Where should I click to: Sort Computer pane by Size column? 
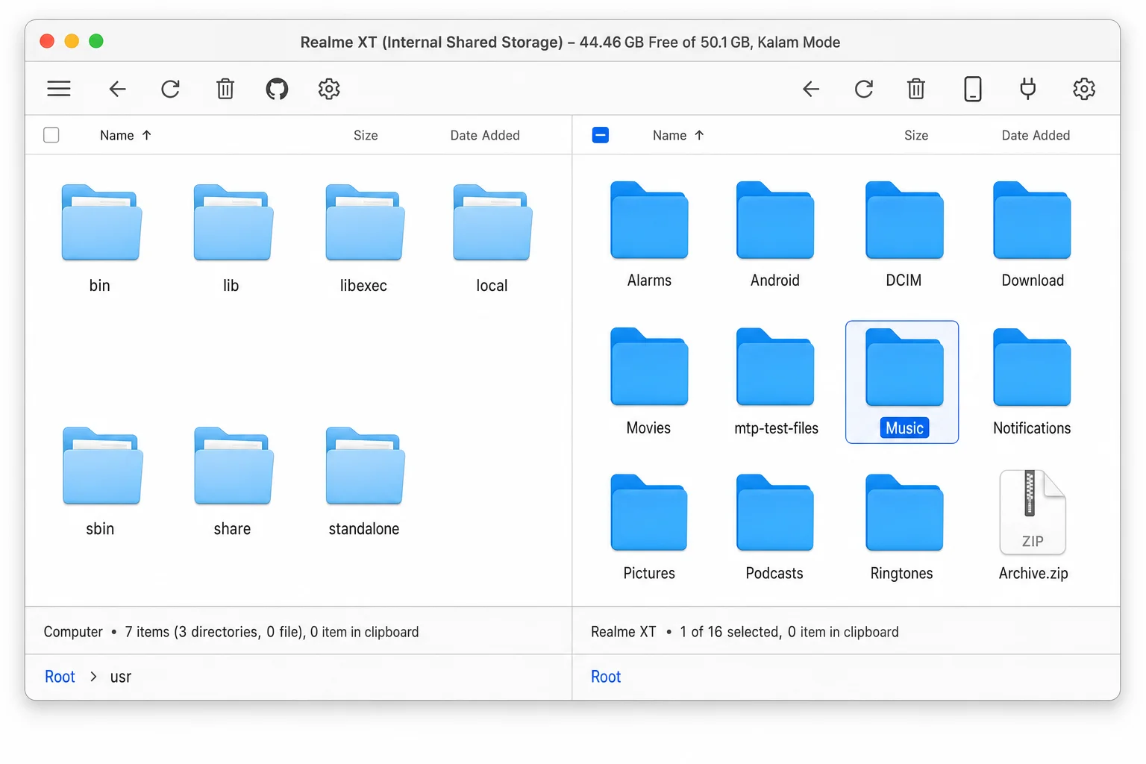tap(366, 135)
